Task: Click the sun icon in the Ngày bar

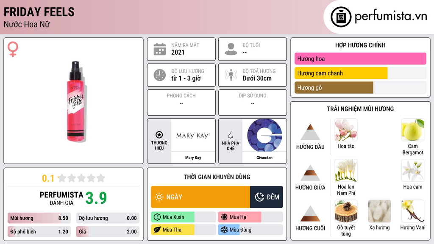Action: [x=159, y=197]
